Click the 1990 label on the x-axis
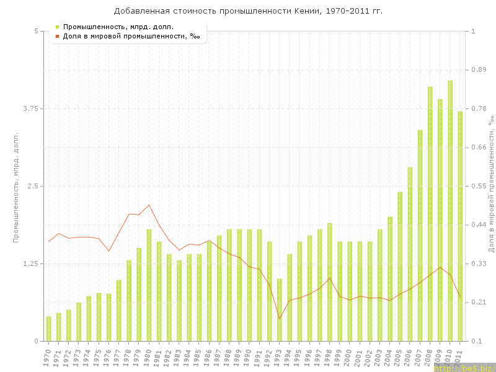The image size is (496, 372). [248, 358]
